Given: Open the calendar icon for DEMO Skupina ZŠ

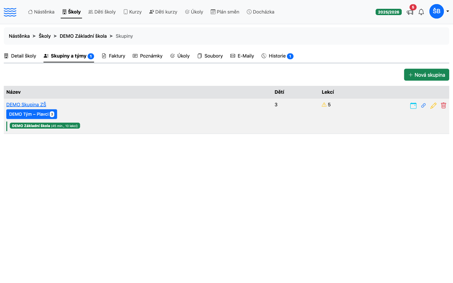Looking at the screenshot, I should [413, 106].
